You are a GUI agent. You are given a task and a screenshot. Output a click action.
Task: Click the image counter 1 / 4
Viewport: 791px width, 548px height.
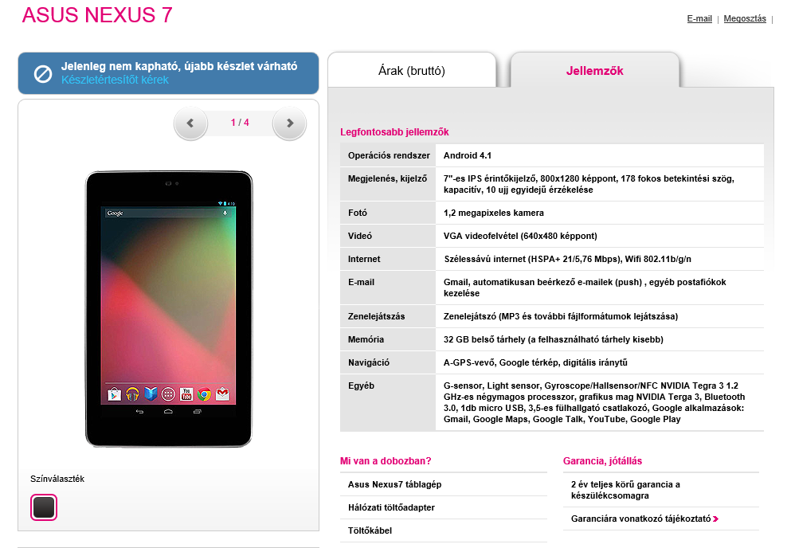[240, 123]
